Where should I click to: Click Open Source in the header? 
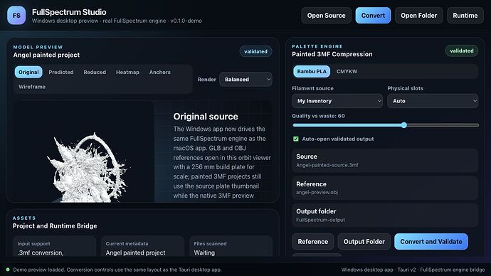pos(327,16)
